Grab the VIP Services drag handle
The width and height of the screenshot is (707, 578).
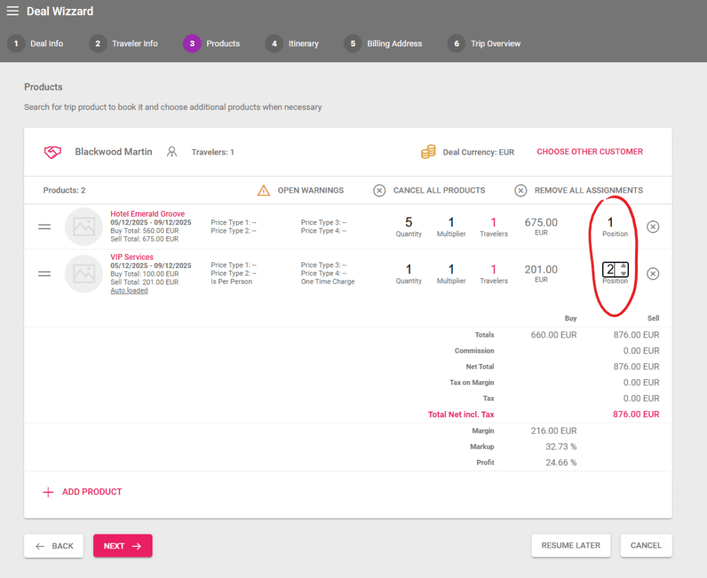[44, 273]
